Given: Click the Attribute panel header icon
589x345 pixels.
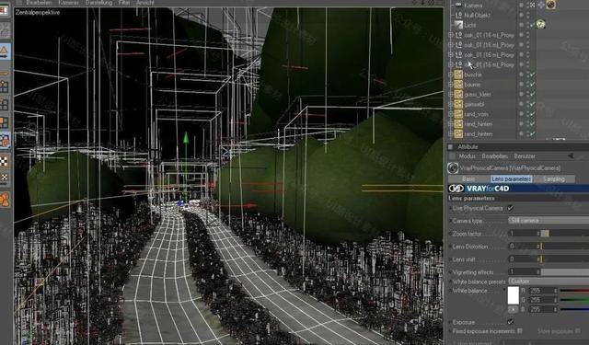Looking at the screenshot, I should click(x=450, y=147).
